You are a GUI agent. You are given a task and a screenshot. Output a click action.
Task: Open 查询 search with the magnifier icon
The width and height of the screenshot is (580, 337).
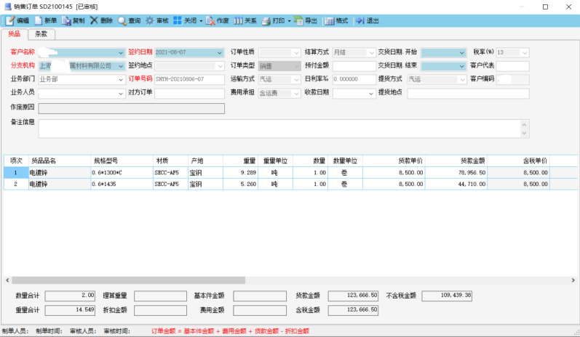click(122, 20)
